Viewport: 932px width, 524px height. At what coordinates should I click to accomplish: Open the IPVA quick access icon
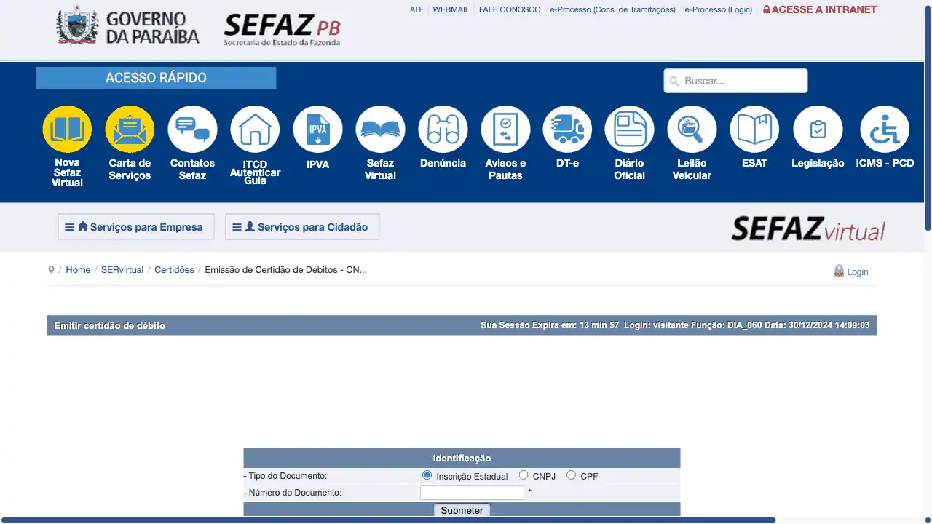pyautogui.click(x=317, y=130)
